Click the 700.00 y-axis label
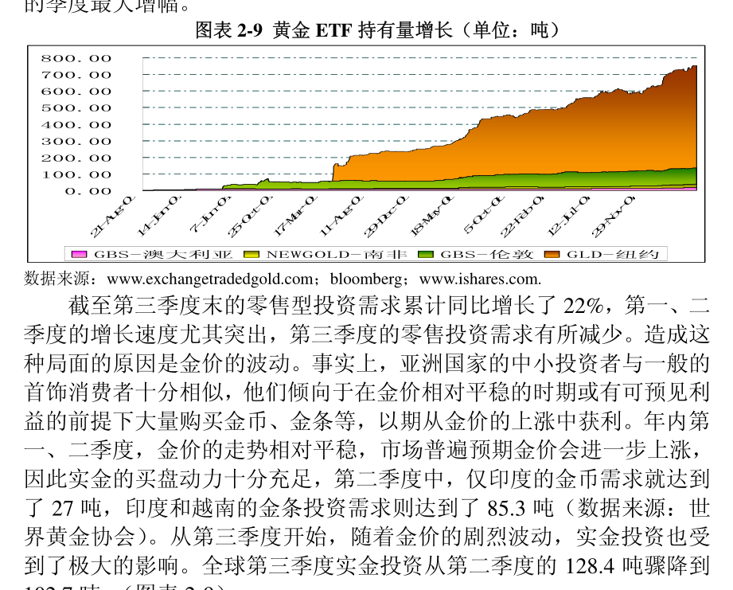The image size is (733, 590). [76, 75]
